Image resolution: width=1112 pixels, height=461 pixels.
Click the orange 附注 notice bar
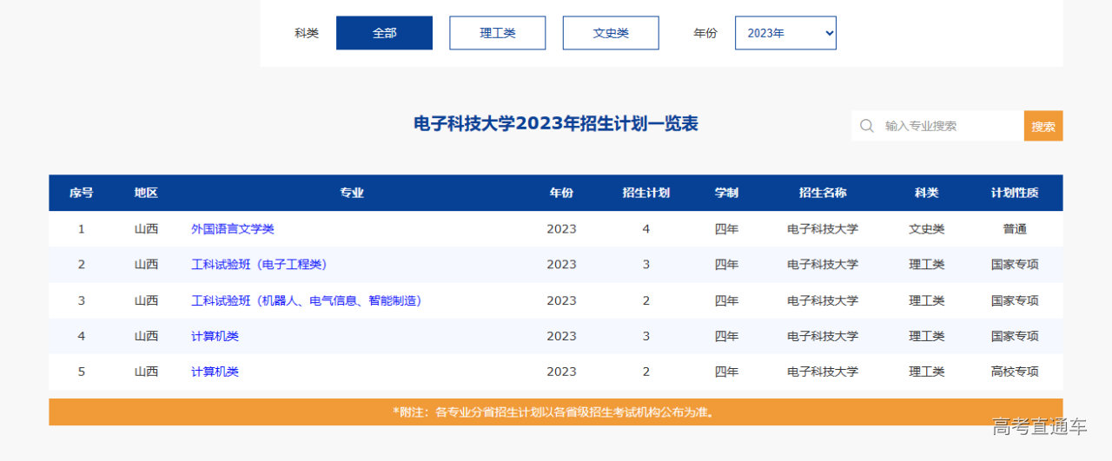[x=555, y=412]
